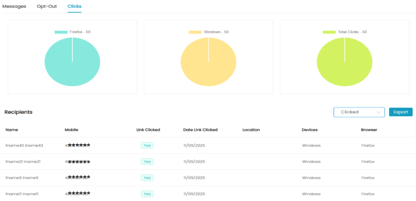Image resolution: width=416 pixels, height=201 pixels.
Task: Expand the chevron arrow in Clicked dropdown
Action: 379,112
